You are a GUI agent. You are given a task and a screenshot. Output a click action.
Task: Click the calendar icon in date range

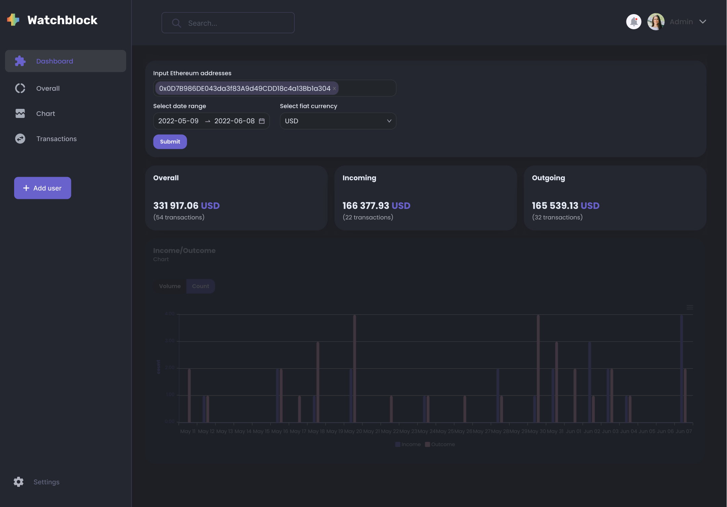coord(262,121)
